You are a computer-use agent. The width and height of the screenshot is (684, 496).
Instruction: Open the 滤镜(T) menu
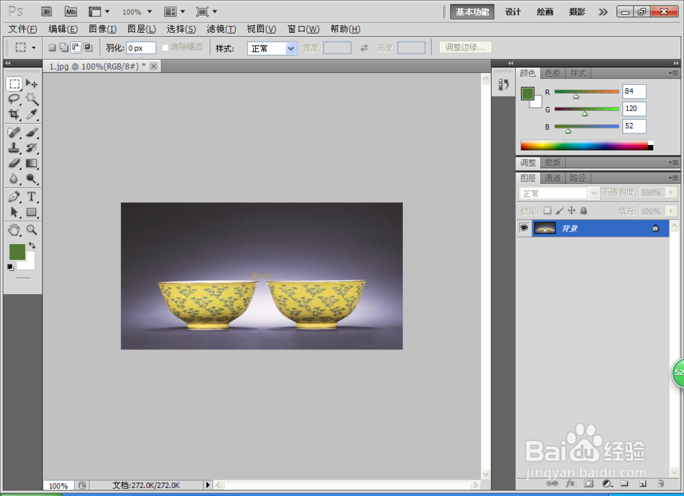[x=221, y=29]
